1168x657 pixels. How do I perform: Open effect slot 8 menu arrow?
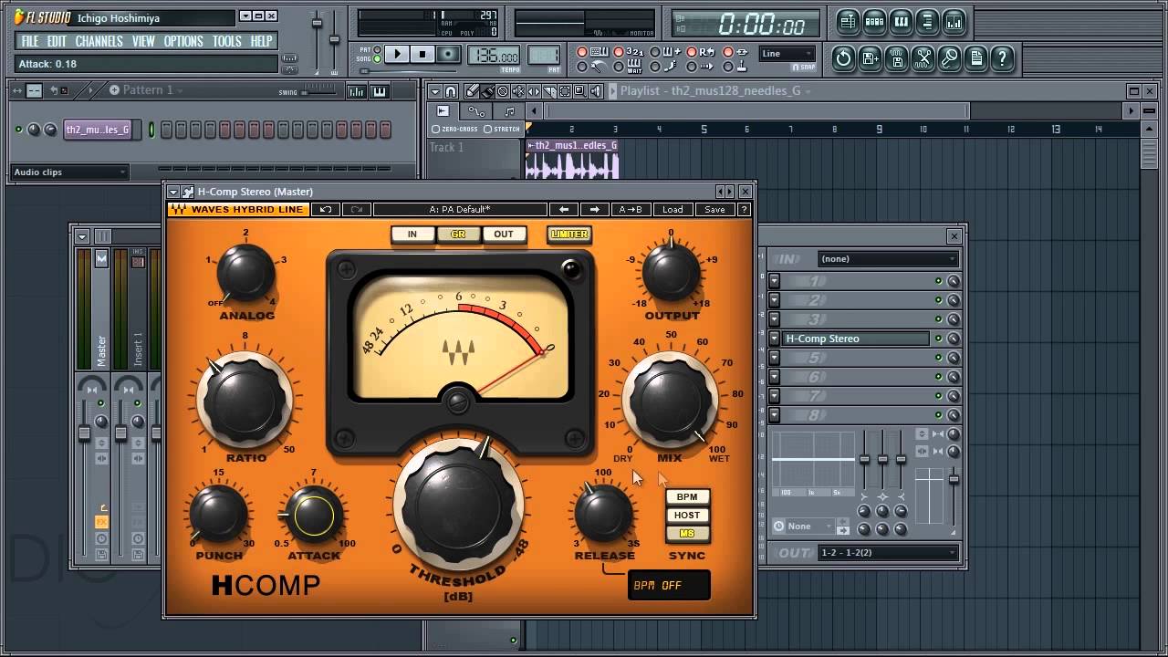(775, 415)
